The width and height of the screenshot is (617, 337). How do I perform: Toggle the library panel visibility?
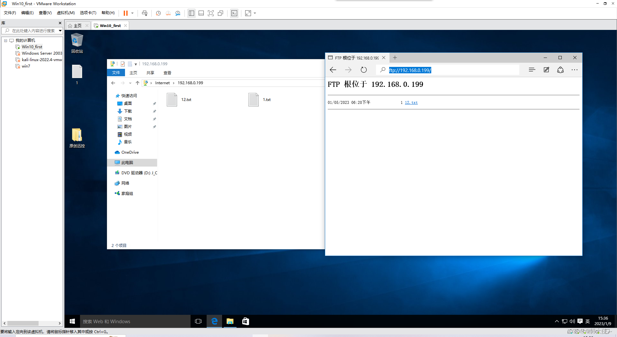192,13
